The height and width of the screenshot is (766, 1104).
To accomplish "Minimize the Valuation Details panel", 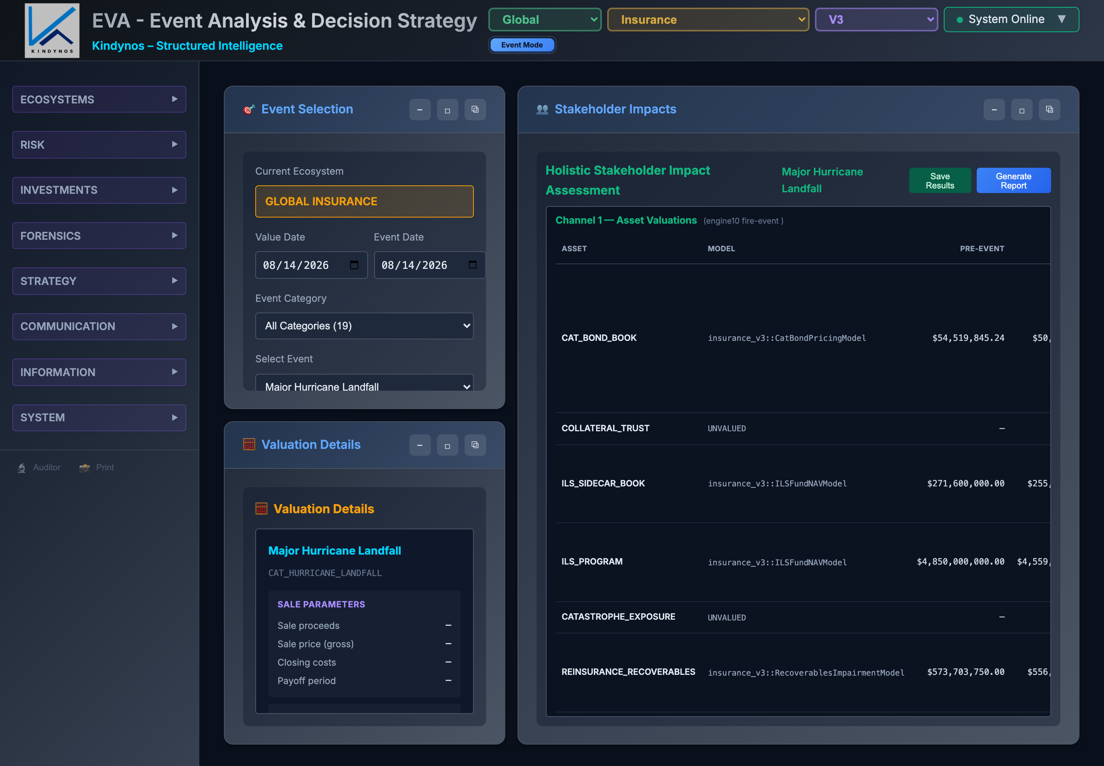I will point(420,445).
